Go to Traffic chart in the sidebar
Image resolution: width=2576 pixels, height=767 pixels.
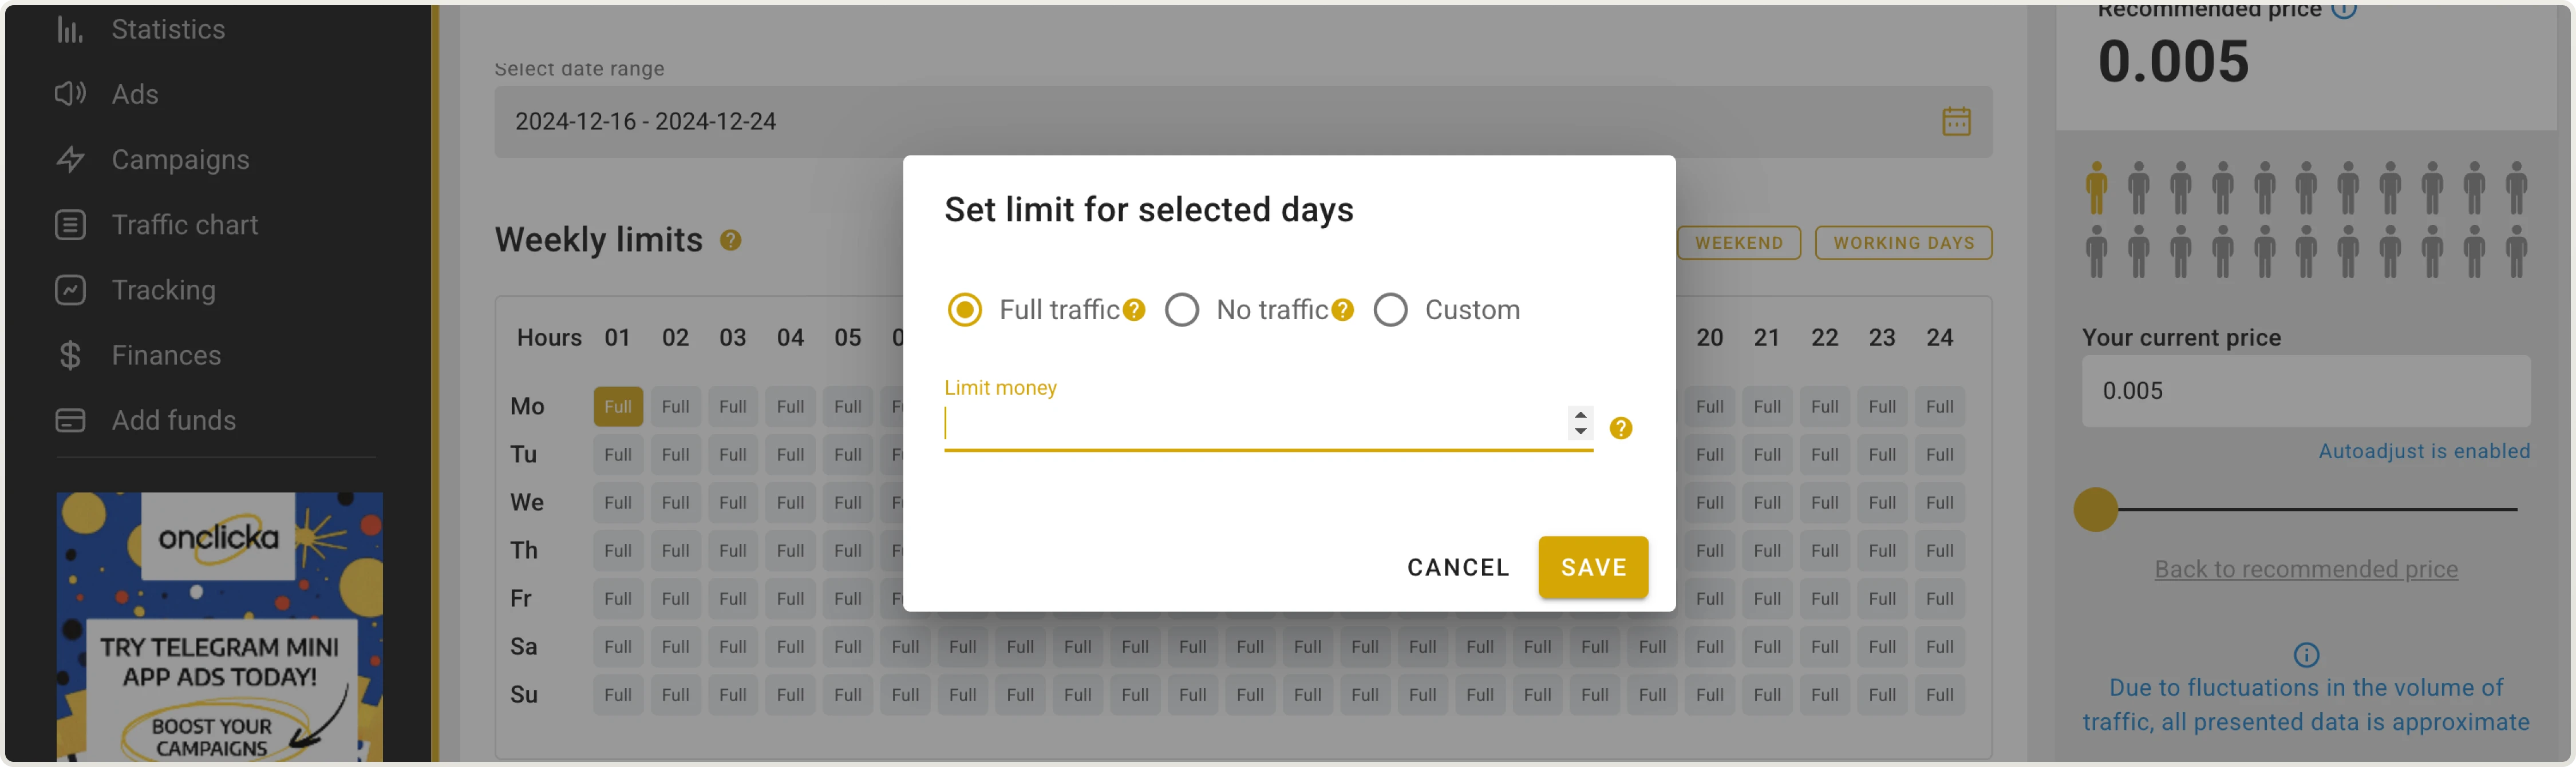184,225
